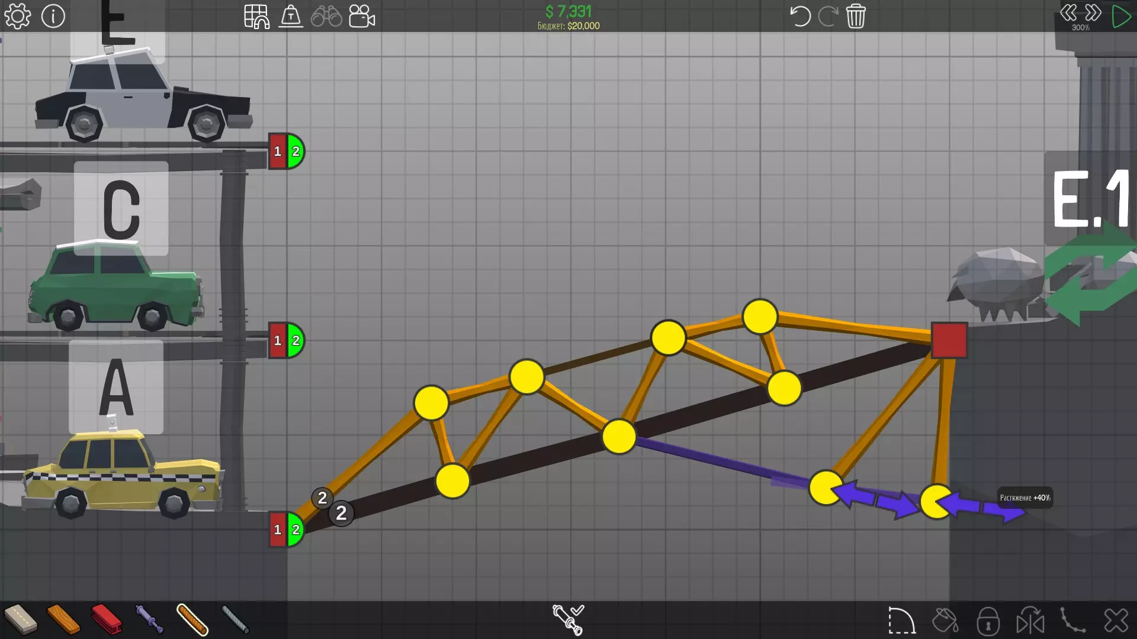1137x639 pixels.
Task: Start the simulation with play button
Action: [x=1121, y=16]
